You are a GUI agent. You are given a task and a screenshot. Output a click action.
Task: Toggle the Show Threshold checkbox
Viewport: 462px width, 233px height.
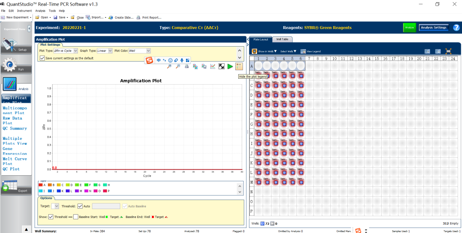[x=50, y=217]
